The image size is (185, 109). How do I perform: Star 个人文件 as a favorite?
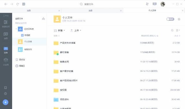pyautogui.click(x=179, y=19)
